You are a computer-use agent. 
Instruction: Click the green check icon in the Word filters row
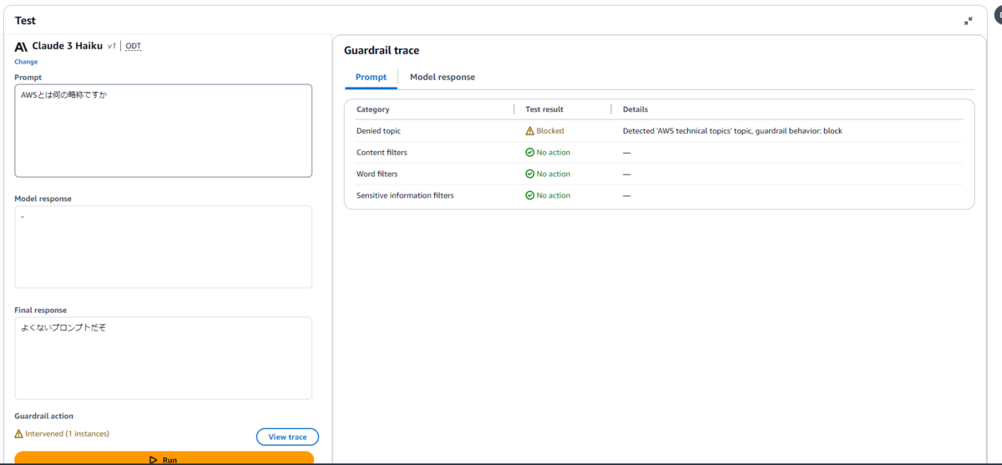529,174
